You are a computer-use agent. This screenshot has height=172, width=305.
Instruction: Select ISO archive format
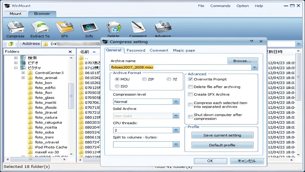[x=117, y=86]
